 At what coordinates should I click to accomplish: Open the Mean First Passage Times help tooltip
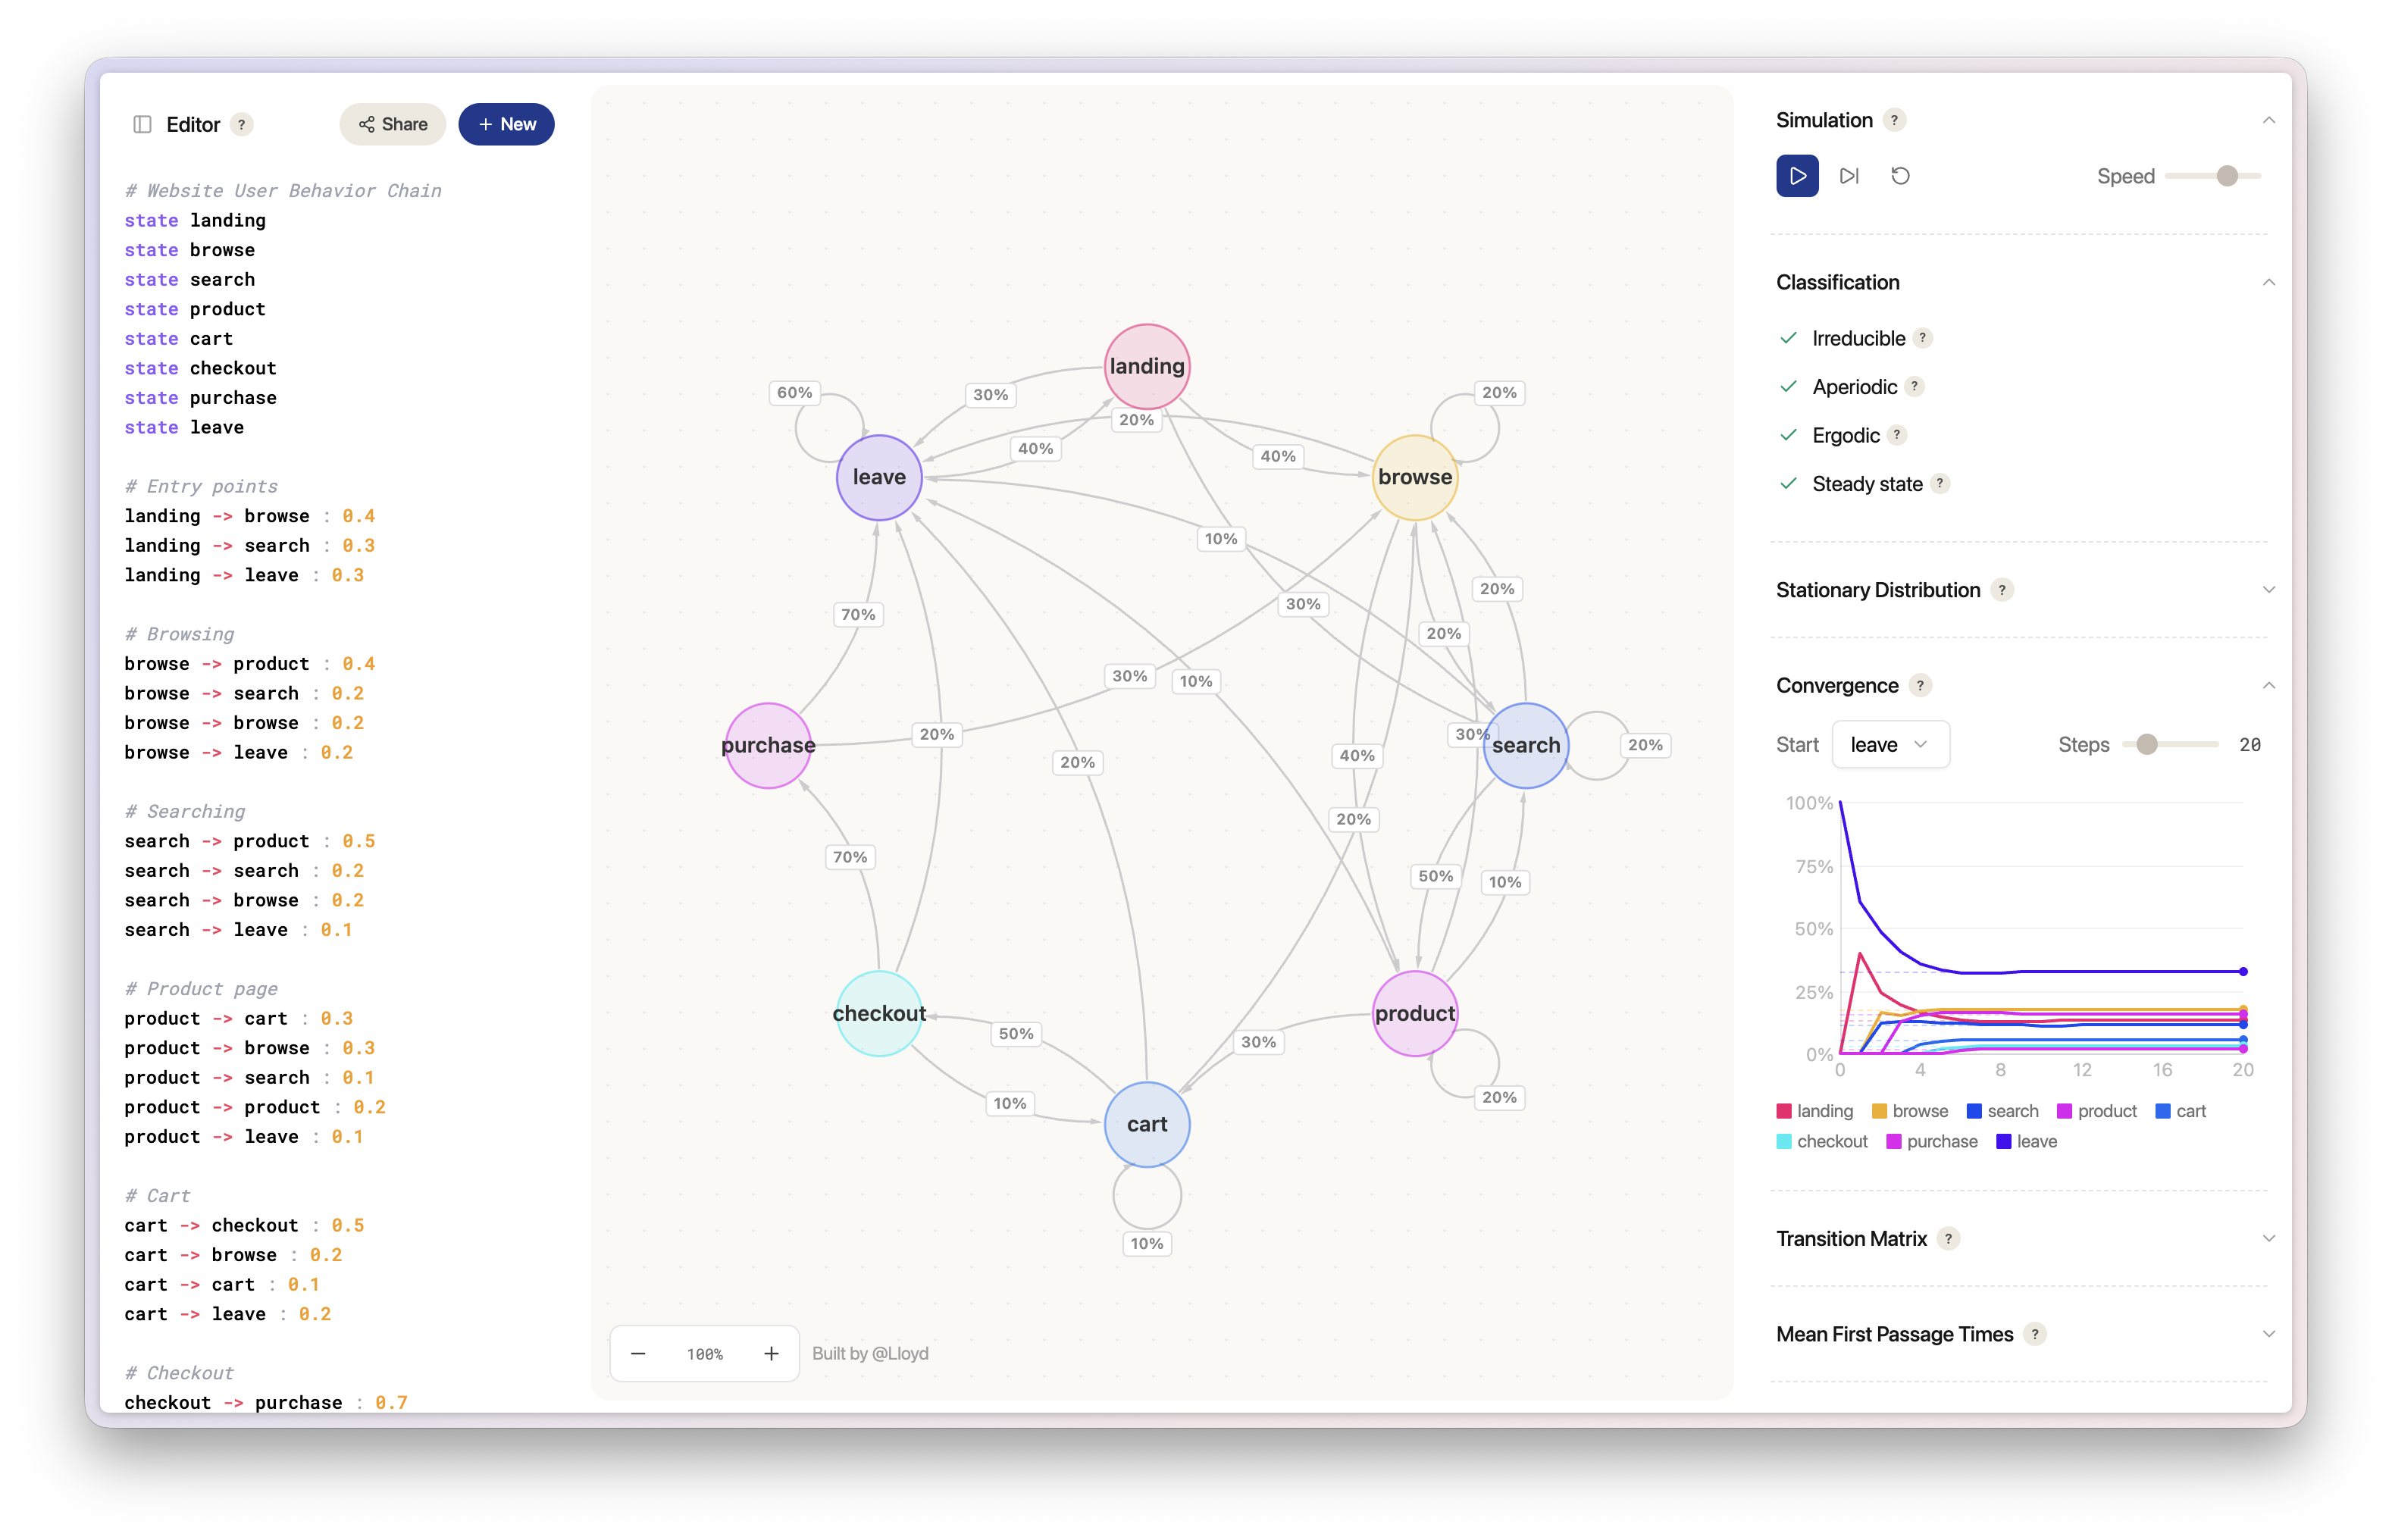tap(2035, 1334)
